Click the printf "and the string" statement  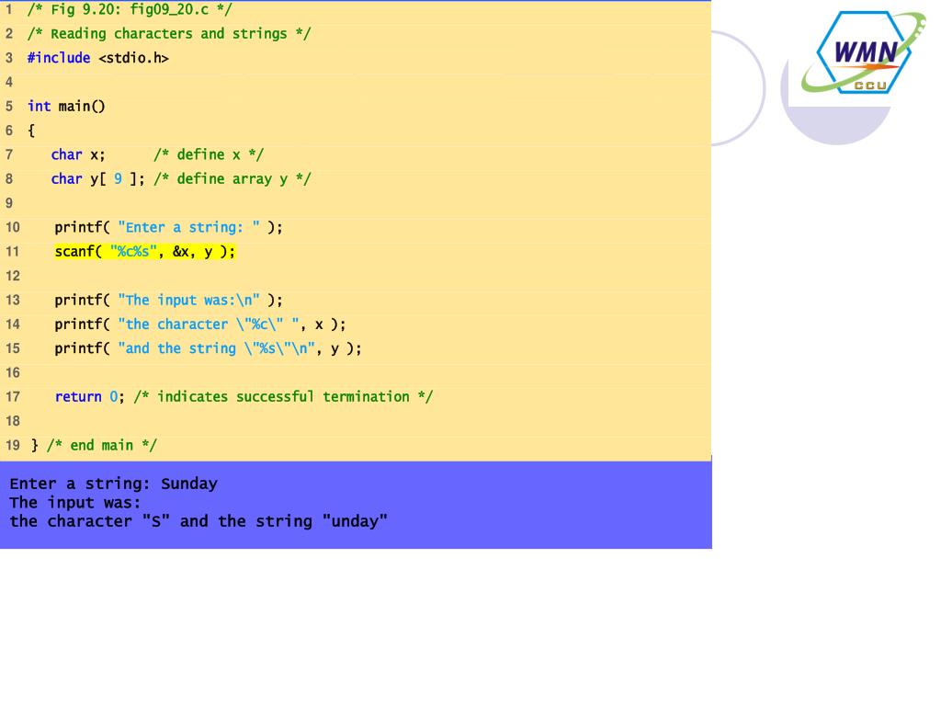click(x=208, y=348)
